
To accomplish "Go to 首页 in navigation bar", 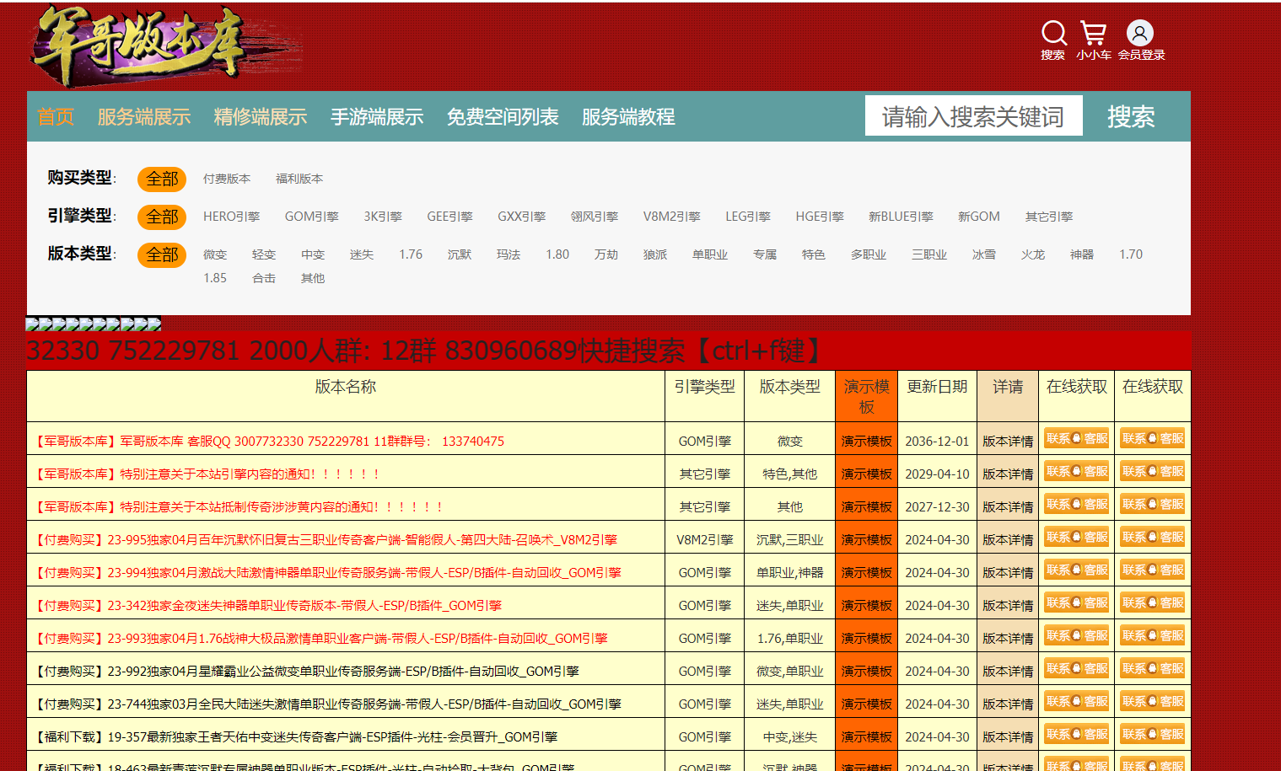I will coord(56,117).
